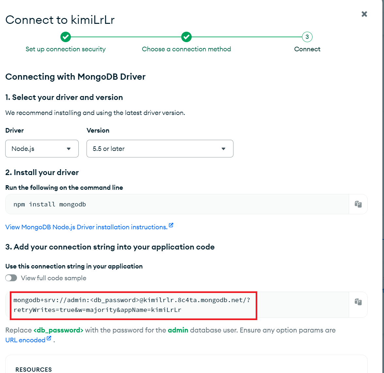Open the Version dropdown showing 5.5 or later
The height and width of the screenshot is (373, 384).
pyautogui.click(x=160, y=149)
